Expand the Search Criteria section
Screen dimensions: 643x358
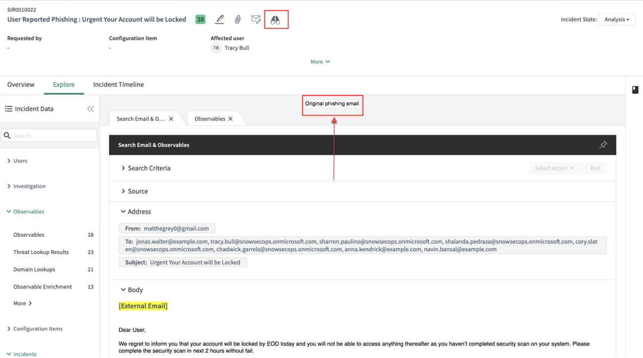(146, 168)
